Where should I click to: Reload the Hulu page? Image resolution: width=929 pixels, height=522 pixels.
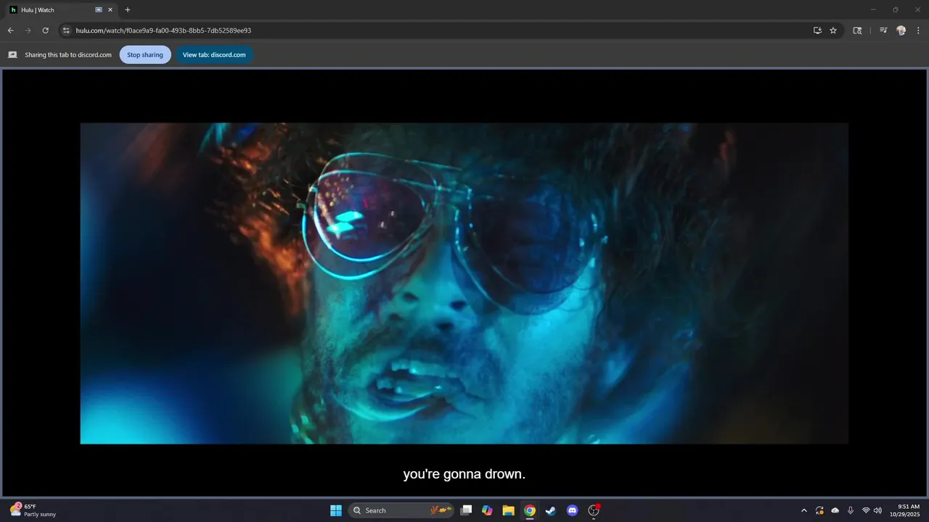point(45,30)
